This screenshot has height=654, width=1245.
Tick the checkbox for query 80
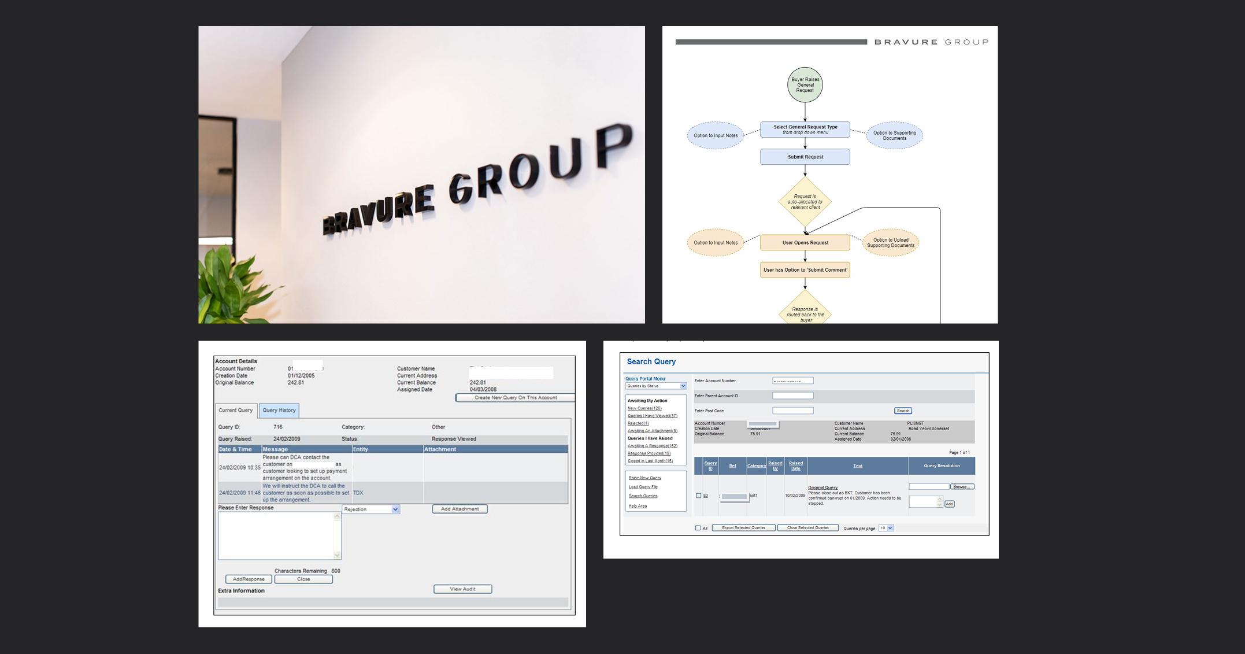pos(698,496)
